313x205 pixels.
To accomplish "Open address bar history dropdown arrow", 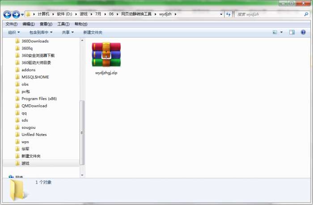I will pyautogui.click(x=221, y=14).
